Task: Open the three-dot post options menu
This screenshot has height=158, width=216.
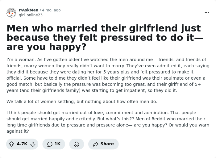Action: coord(206,13)
